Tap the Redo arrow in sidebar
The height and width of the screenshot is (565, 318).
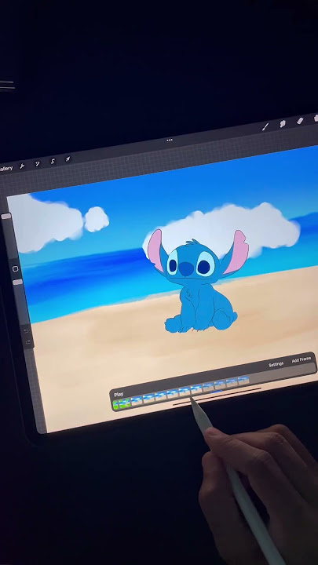click(27, 341)
